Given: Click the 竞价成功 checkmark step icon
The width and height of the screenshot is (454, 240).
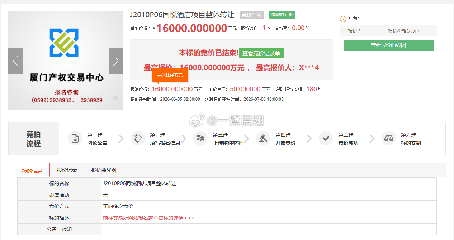Looking at the screenshot, I should click(326, 138).
